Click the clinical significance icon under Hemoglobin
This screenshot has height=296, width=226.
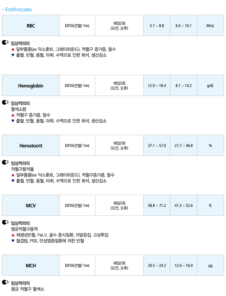[x=5, y=102]
